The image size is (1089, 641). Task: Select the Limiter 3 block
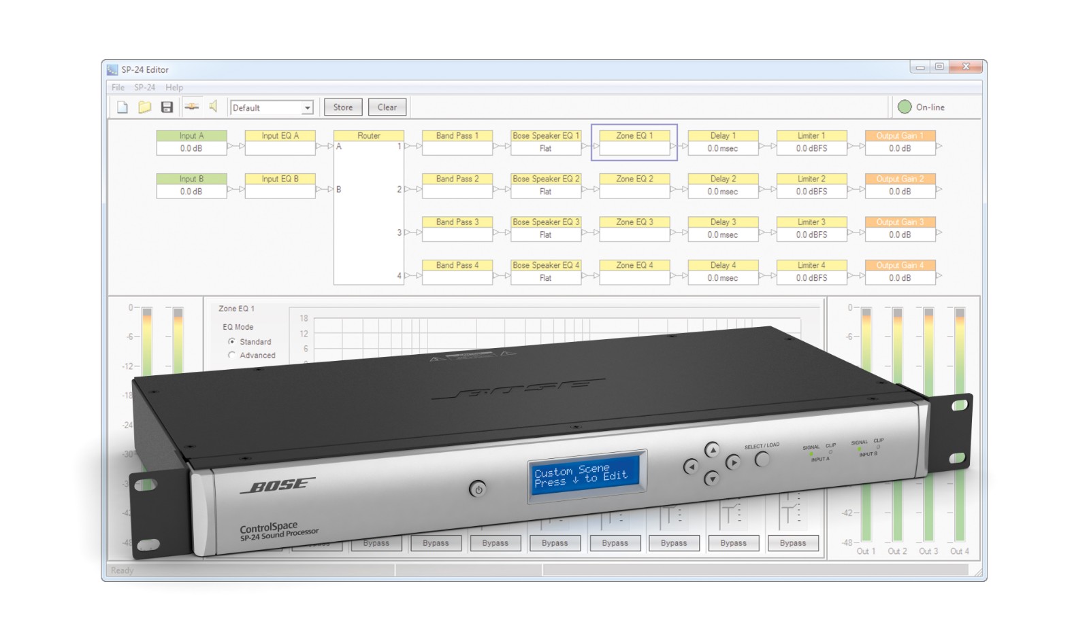[x=811, y=228]
